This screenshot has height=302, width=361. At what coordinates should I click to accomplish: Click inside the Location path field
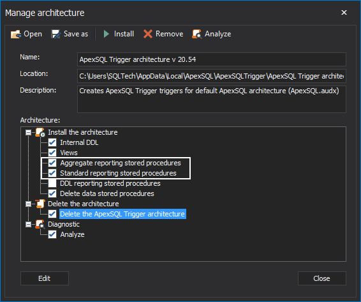click(x=212, y=76)
